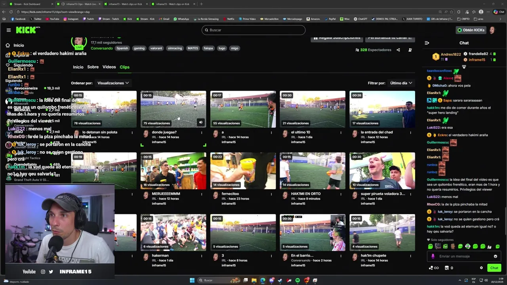The width and height of the screenshot is (507, 285).
Task: Open options for clip 'HAK1MI EN ORTO'
Action: point(341,194)
